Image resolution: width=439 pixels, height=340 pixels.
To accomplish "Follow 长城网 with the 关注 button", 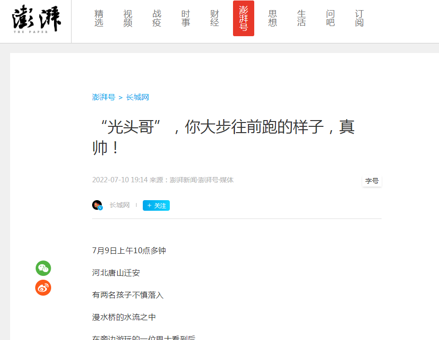I will (x=156, y=205).
